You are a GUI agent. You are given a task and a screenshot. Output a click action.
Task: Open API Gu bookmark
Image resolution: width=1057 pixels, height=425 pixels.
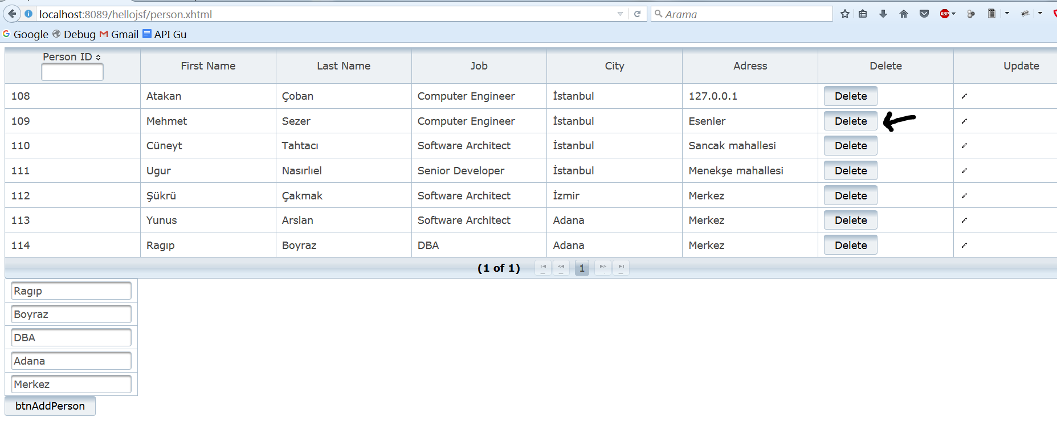[165, 34]
